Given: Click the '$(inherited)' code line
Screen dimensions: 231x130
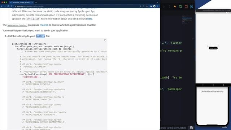Looking at the screenshot, I should pyautogui.click(x=32, y=77).
